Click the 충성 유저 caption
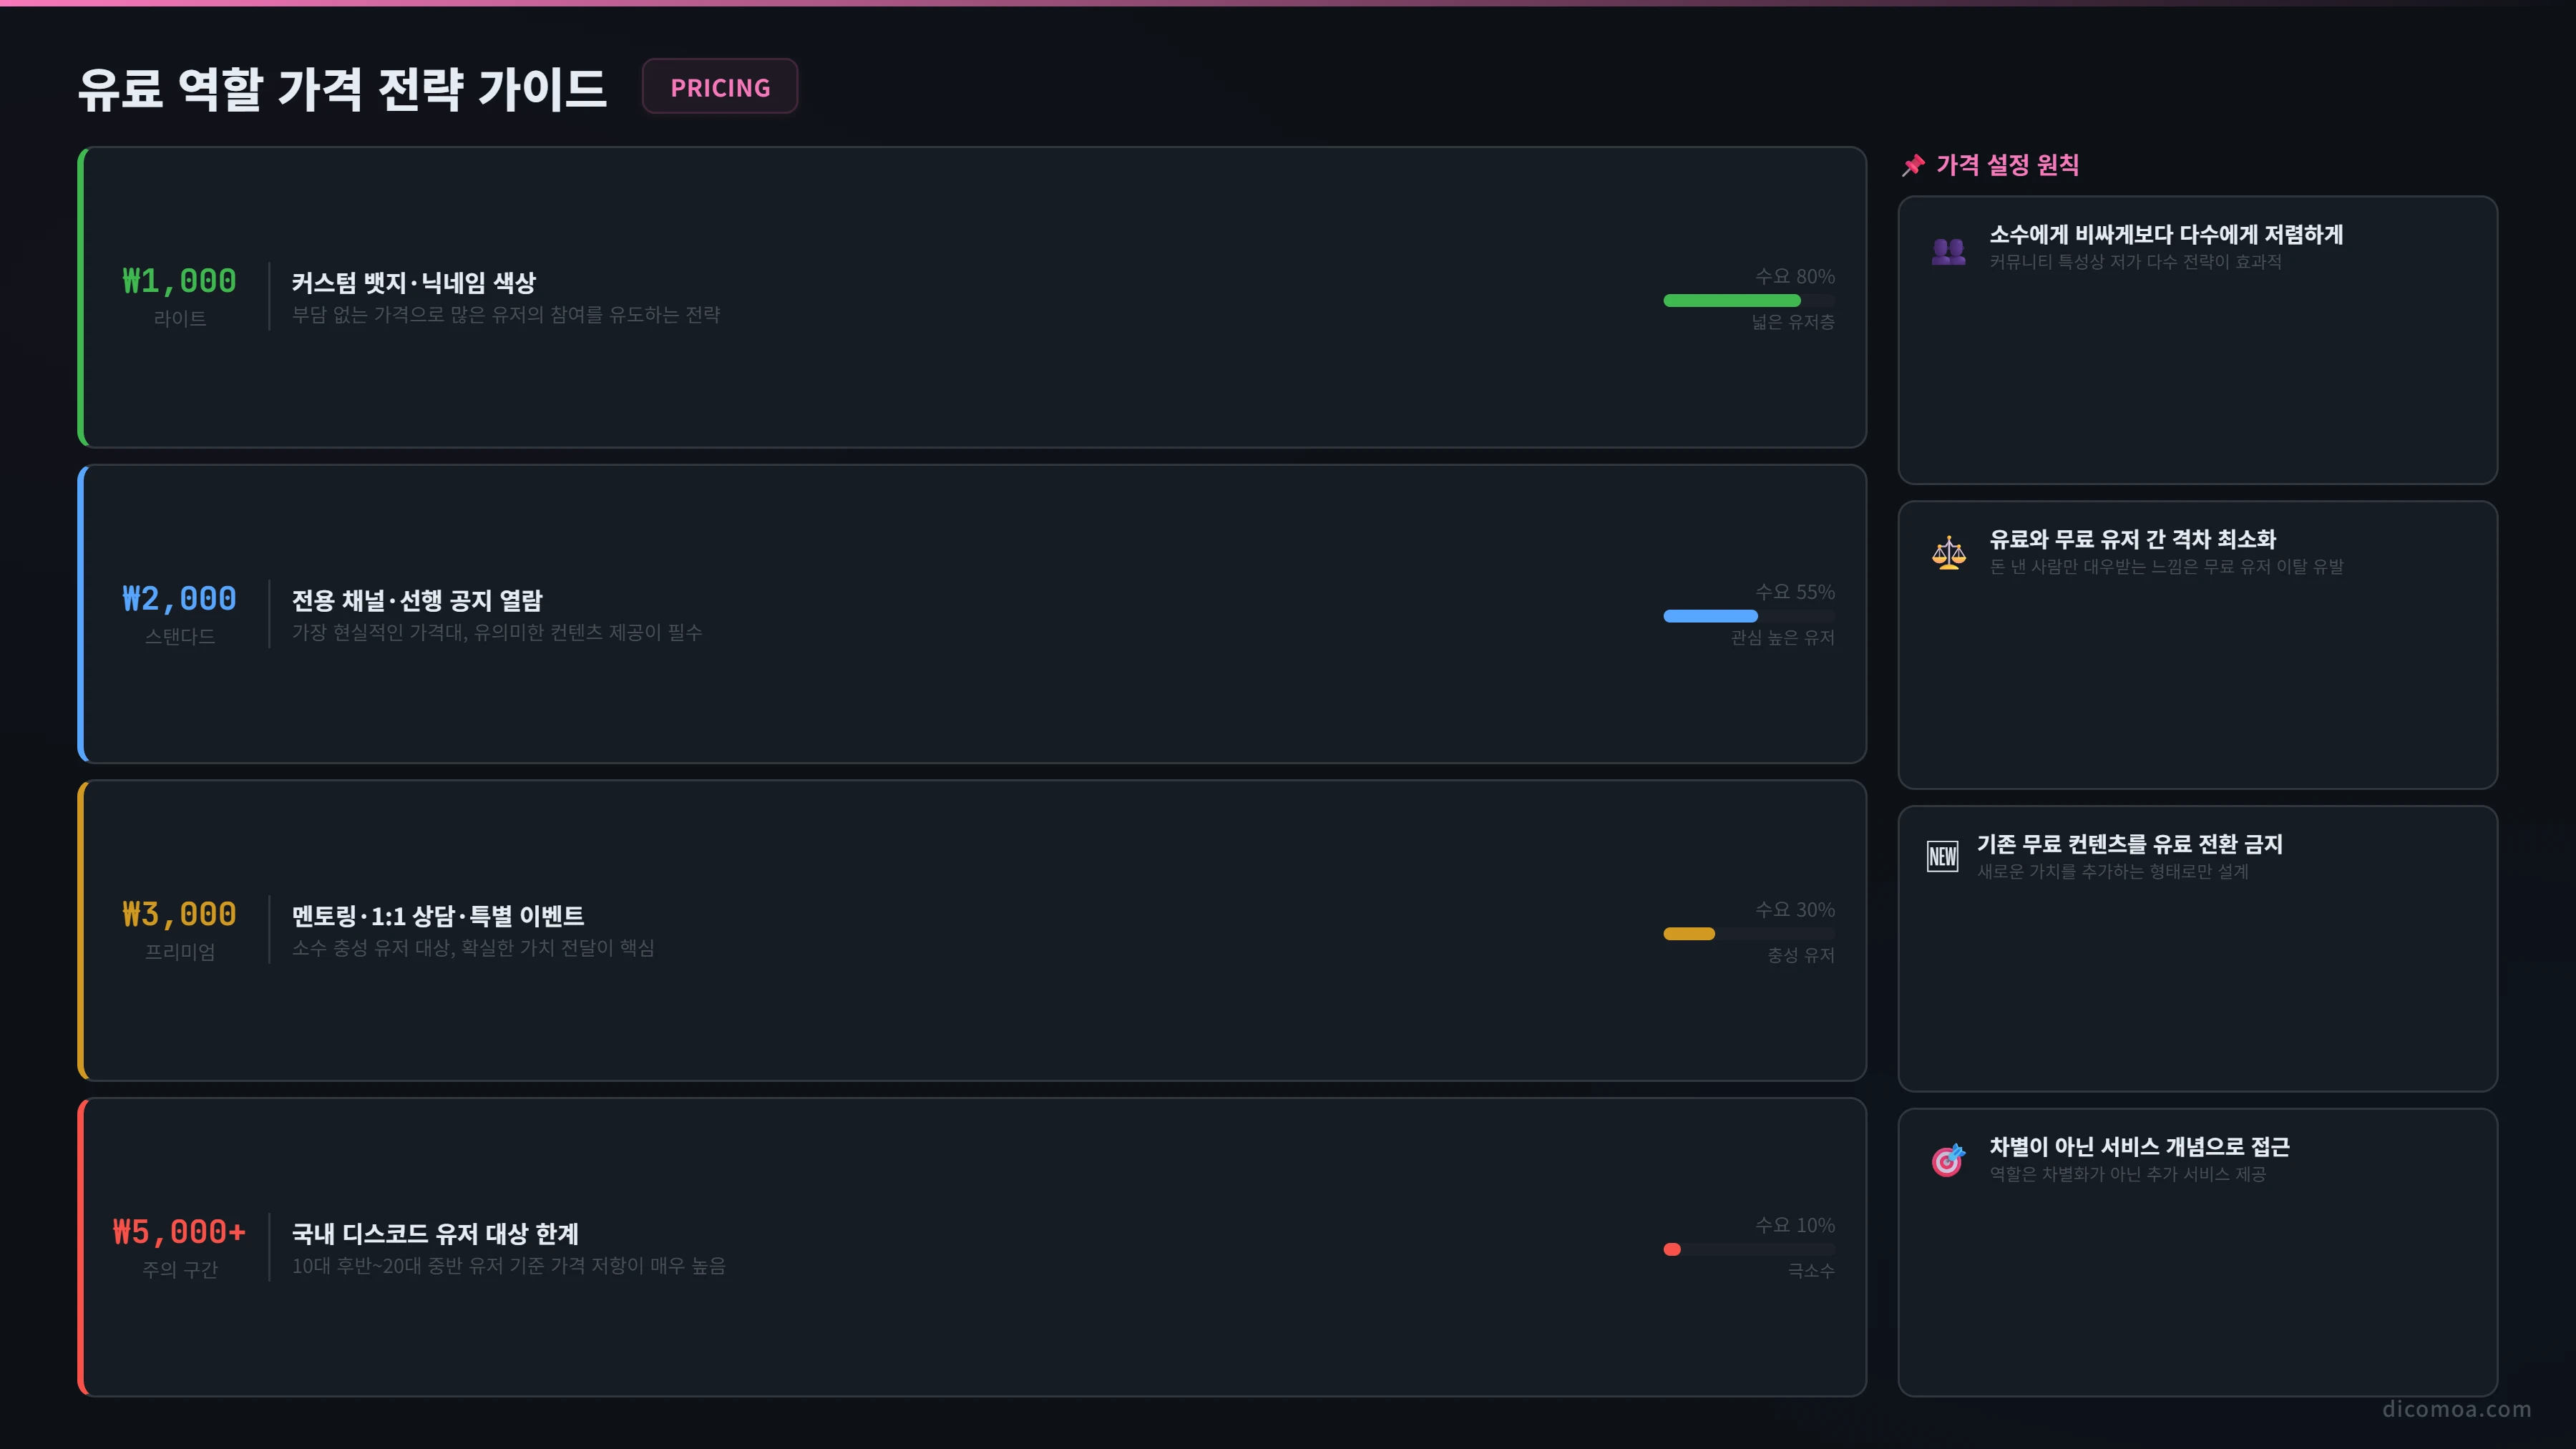The width and height of the screenshot is (2576, 1449). (x=1801, y=955)
